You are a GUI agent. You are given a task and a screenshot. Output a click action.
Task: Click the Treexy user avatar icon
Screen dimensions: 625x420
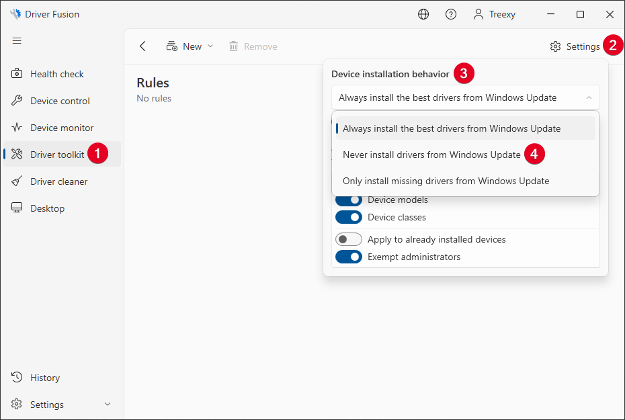(478, 14)
